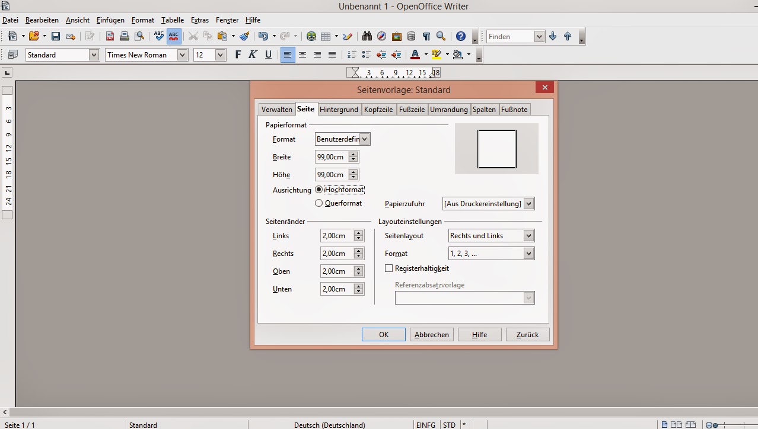Click the Bold formatting icon
The height and width of the screenshot is (429, 758).
pyautogui.click(x=238, y=55)
